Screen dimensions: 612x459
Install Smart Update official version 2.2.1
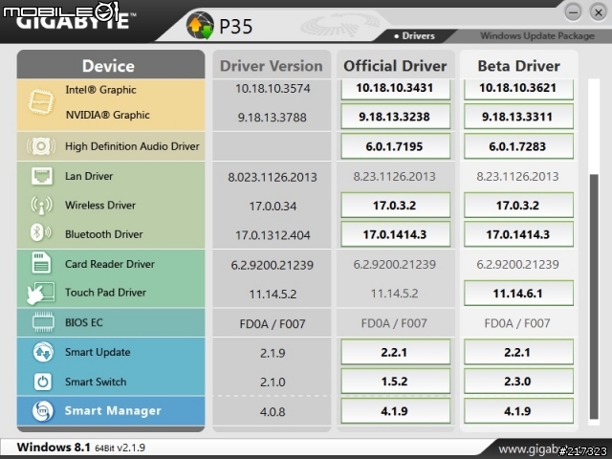pos(395,352)
